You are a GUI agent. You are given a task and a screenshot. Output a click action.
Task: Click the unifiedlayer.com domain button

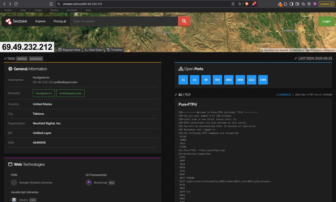pos(70,93)
